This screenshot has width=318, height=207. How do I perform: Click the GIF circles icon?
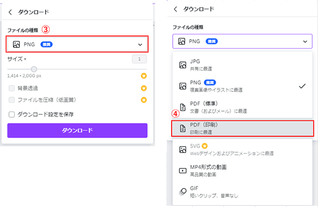click(183, 192)
